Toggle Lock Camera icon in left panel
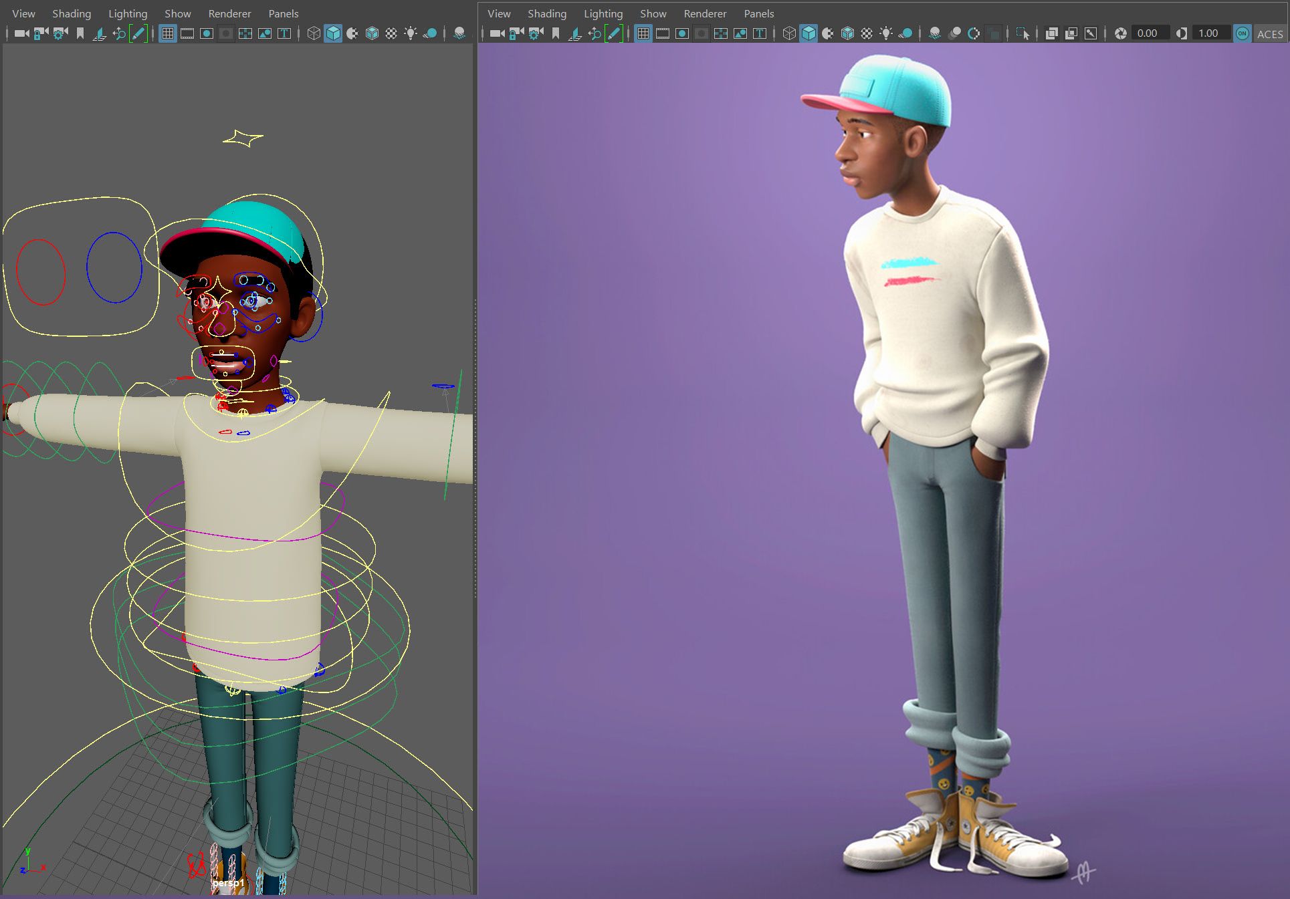 (41, 33)
